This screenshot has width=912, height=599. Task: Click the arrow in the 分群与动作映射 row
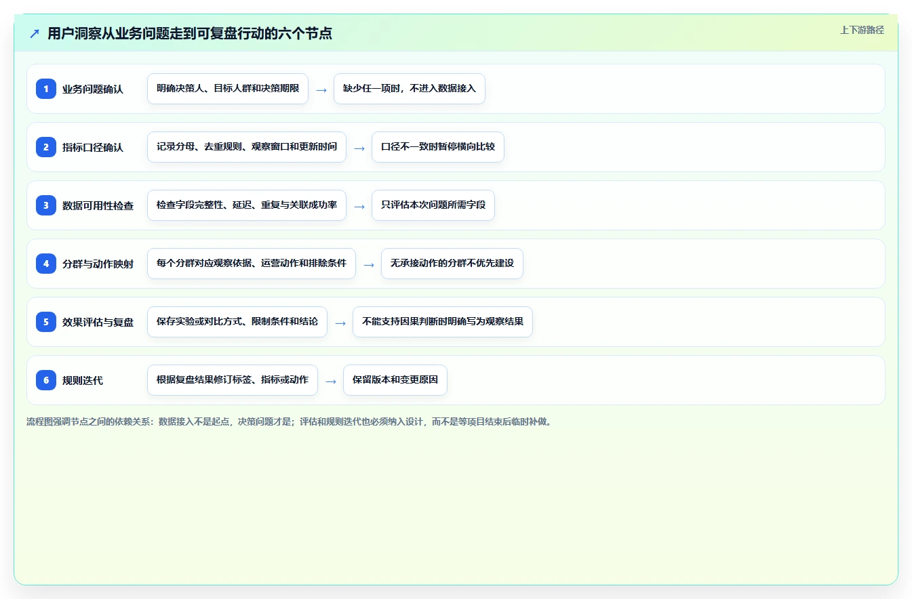pyautogui.click(x=369, y=264)
